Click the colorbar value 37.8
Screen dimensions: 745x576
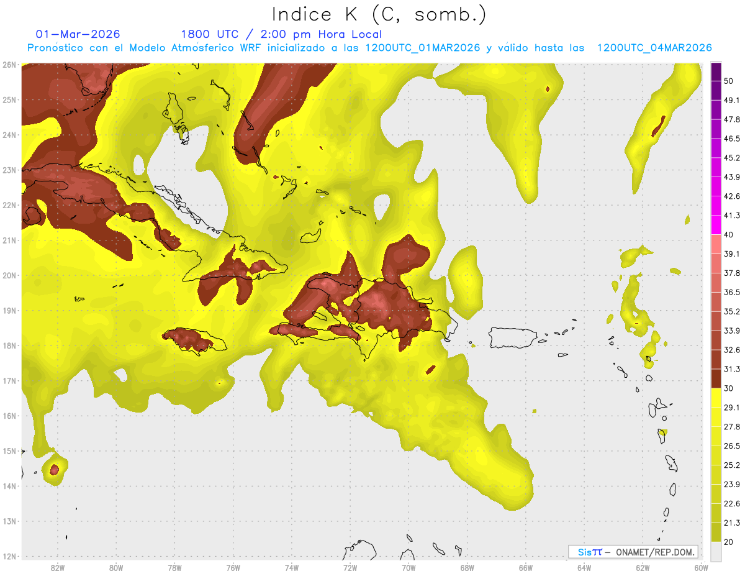732,273
